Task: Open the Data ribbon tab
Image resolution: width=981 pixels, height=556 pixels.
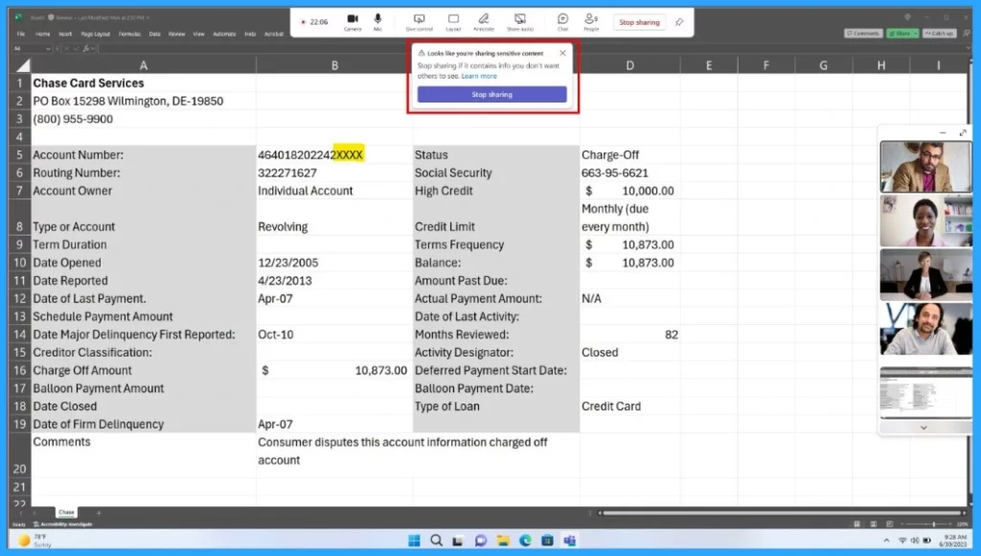Action: [154, 34]
